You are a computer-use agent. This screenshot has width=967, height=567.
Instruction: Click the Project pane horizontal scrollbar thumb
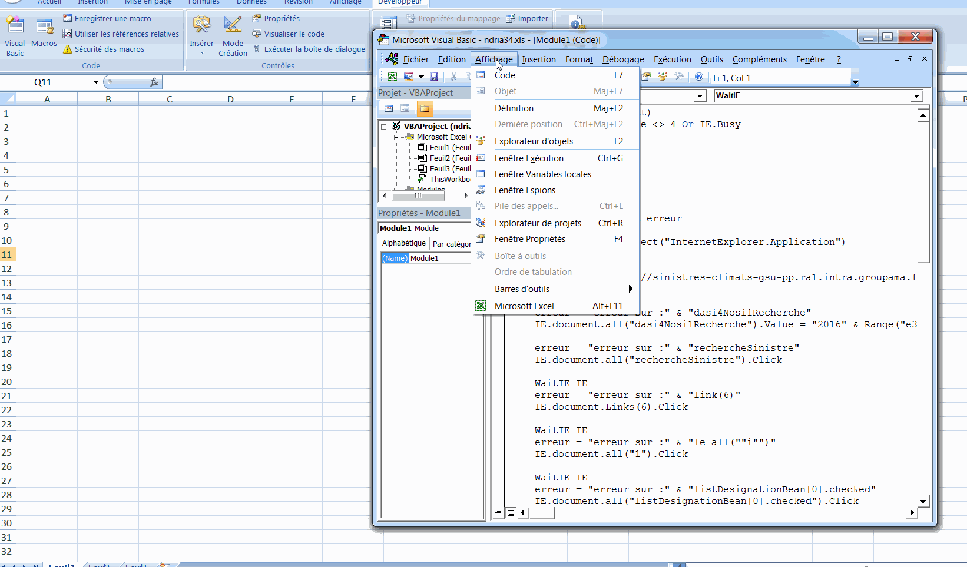pos(418,195)
